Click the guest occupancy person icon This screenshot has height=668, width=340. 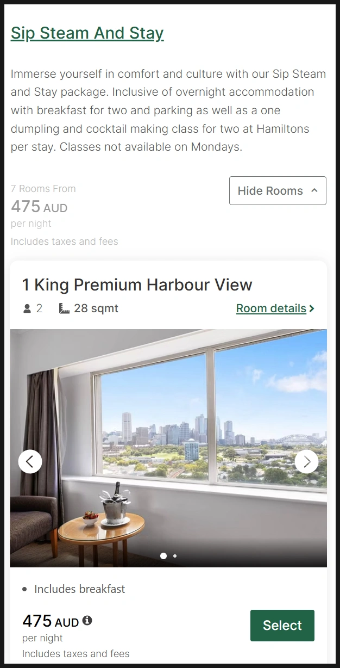pos(27,308)
